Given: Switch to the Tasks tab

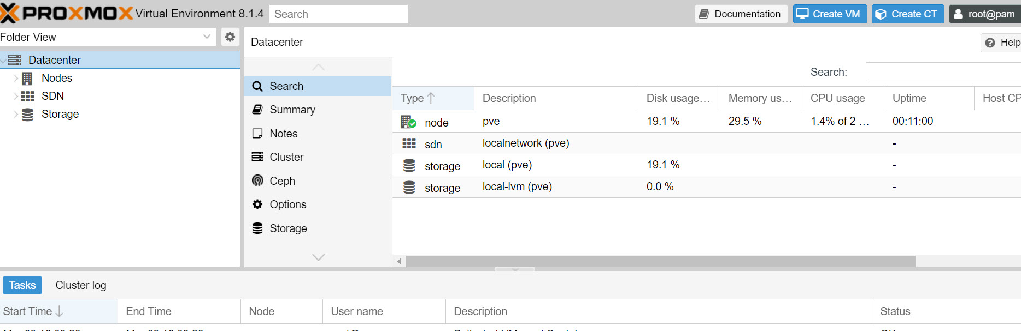Looking at the screenshot, I should 22,285.
